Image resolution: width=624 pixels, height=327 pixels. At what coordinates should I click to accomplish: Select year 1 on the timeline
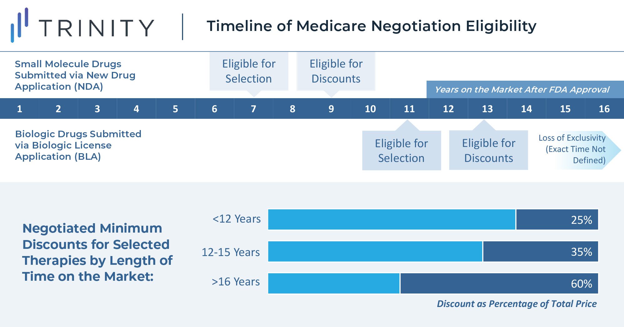click(x=19, y=109)
